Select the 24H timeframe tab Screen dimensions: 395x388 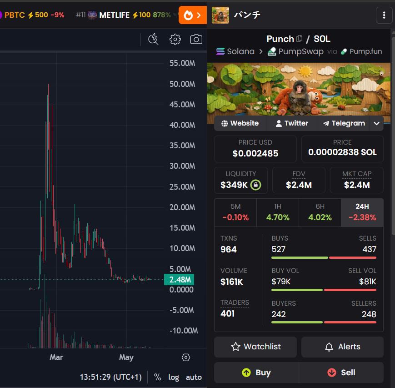[x=362, y=212]
